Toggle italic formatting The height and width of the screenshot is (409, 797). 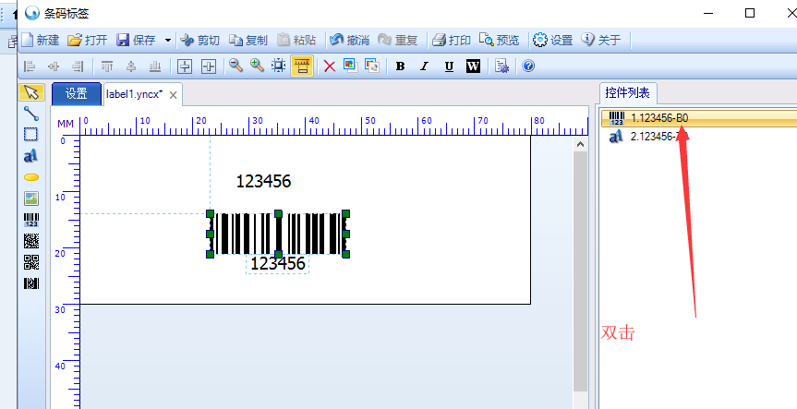[x=424, y=66]
